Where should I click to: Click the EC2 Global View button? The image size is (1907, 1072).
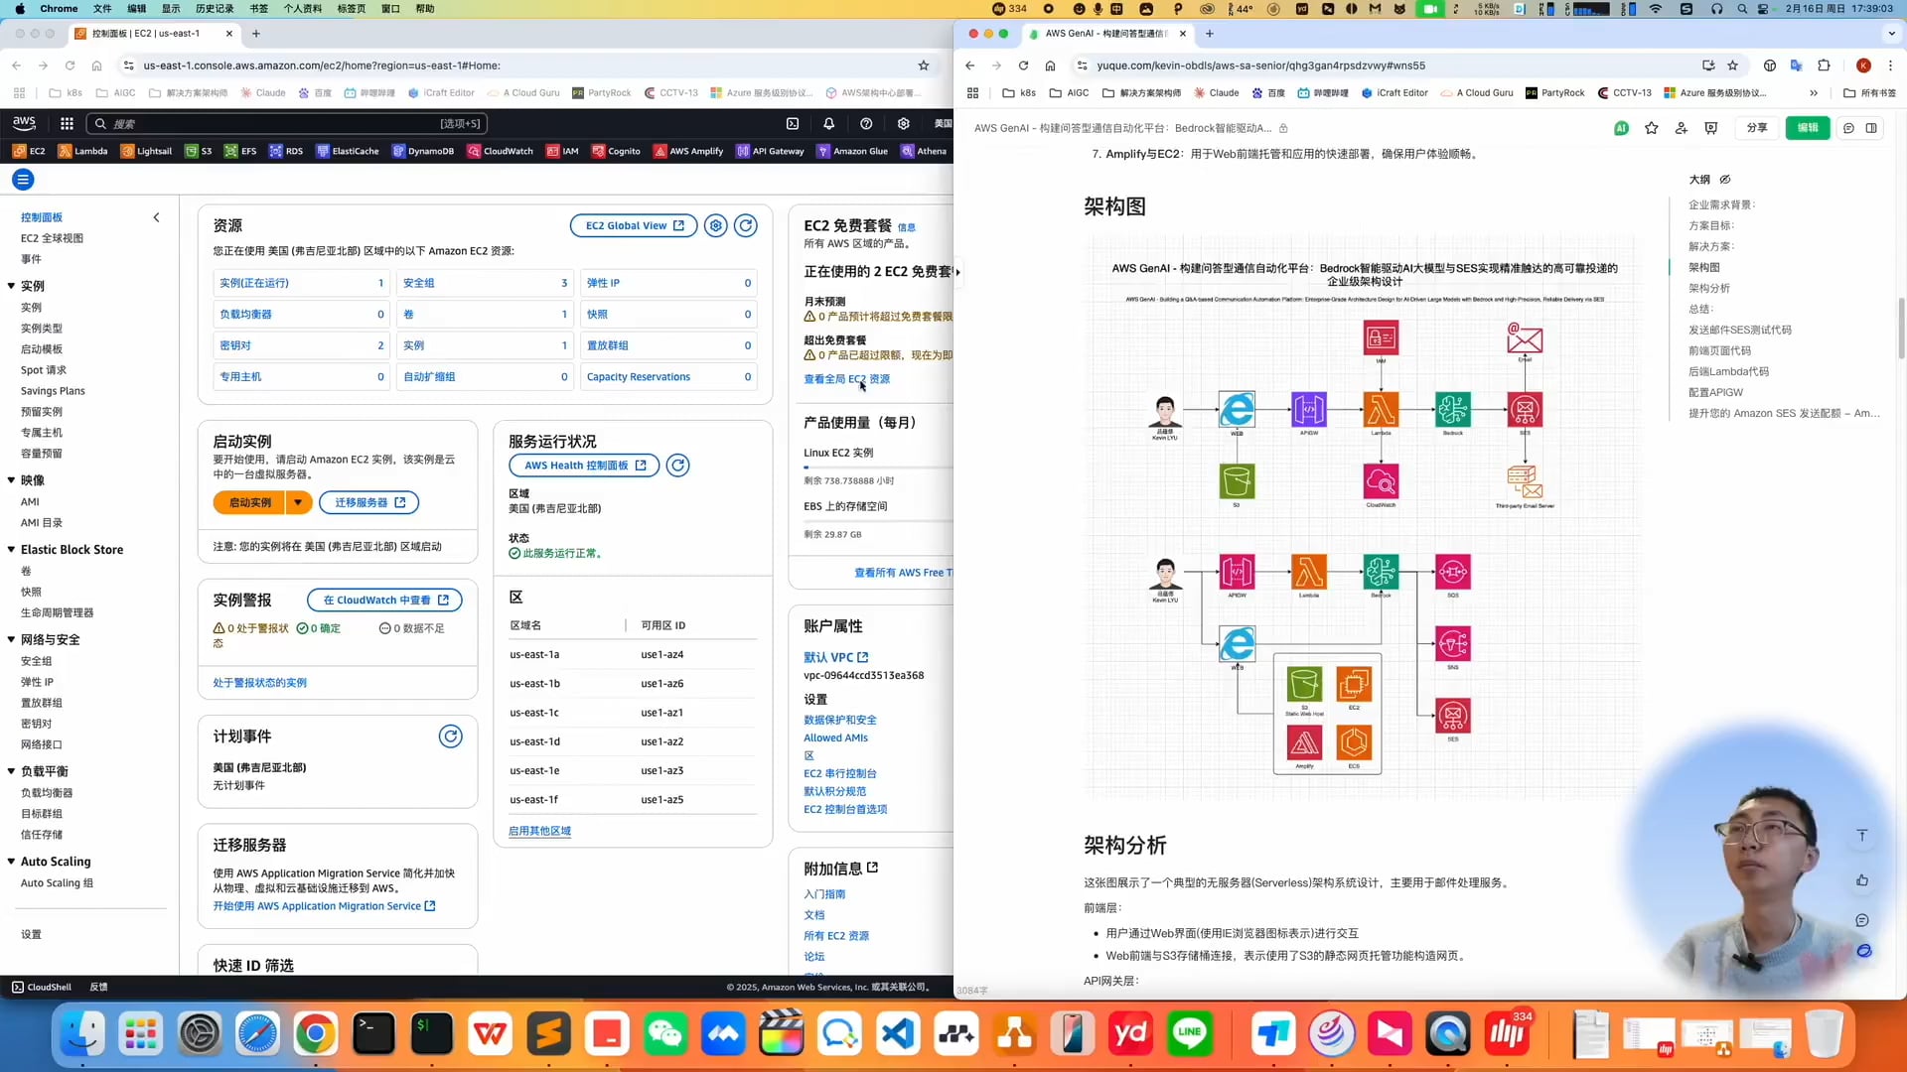click(633, 225)
